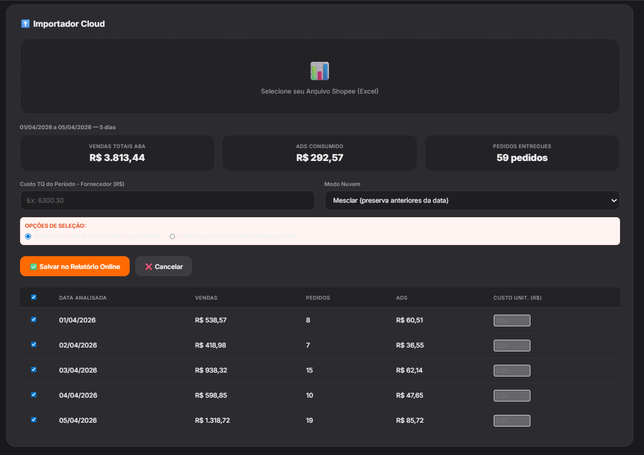644x455 pixels.
Task: Click orders count '15' in 03/04/2026 row
Action: click(309, 370)
